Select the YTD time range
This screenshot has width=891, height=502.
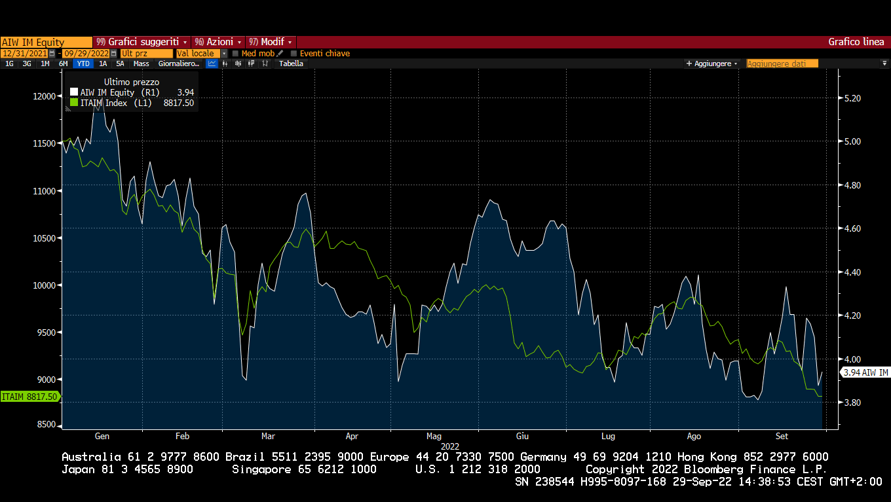click(x=83, y=63)
